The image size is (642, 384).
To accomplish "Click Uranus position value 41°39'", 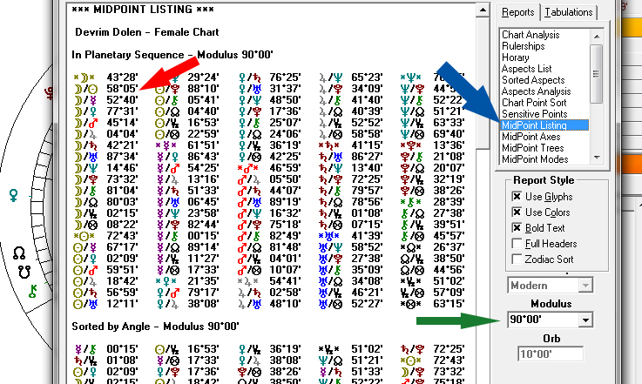I will tap(368, 236).
